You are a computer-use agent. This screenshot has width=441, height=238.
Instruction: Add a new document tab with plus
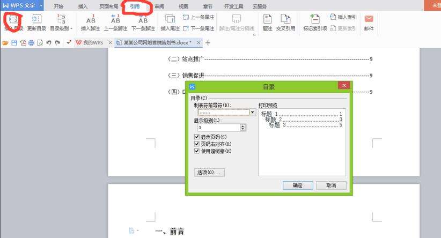[208, 43]
